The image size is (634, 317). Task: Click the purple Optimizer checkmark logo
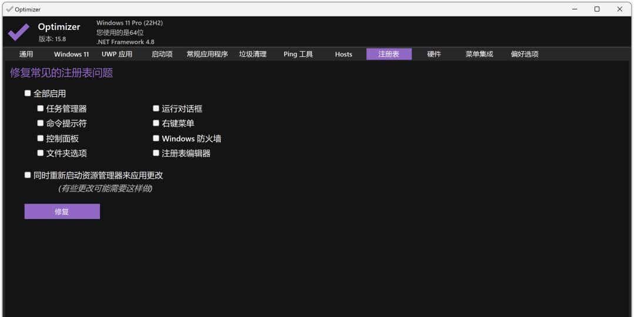click(19, 32)
